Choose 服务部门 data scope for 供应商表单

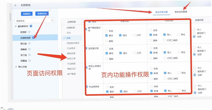195,89
